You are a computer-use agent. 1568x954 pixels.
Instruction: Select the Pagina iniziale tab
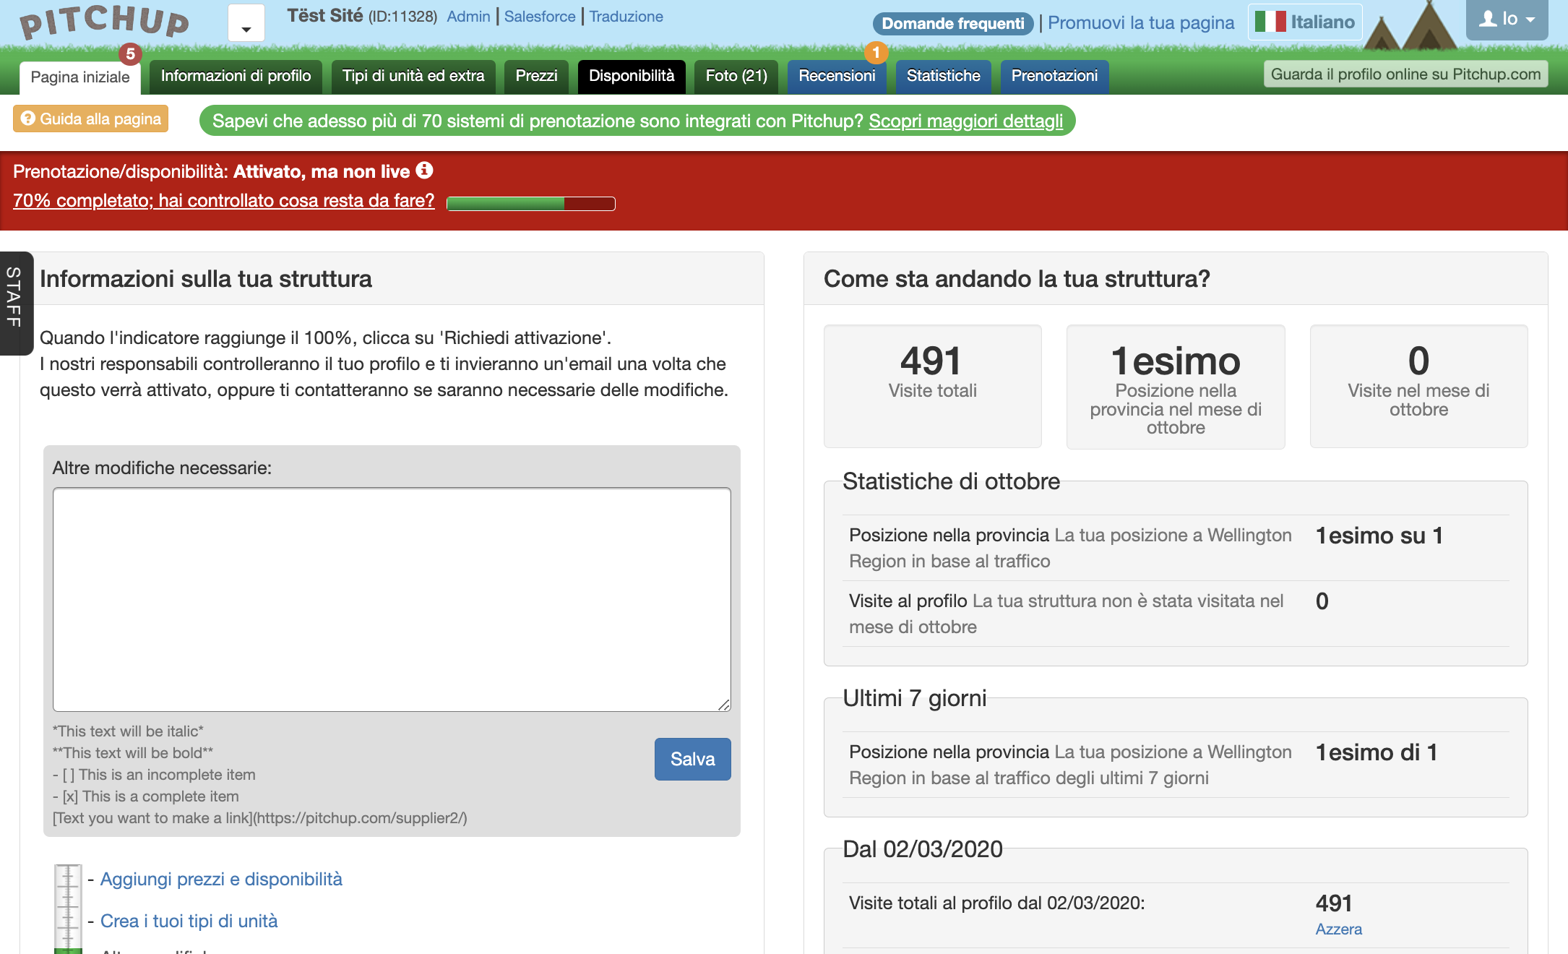pyautogui.click(x=80, y=77)
